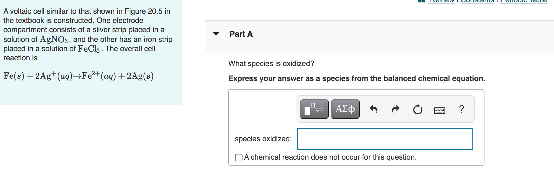Image resolution: width=554 pixels, height=170 pixels.
Task: Click the 'species oxidized:' label
Action: point(263,139)
